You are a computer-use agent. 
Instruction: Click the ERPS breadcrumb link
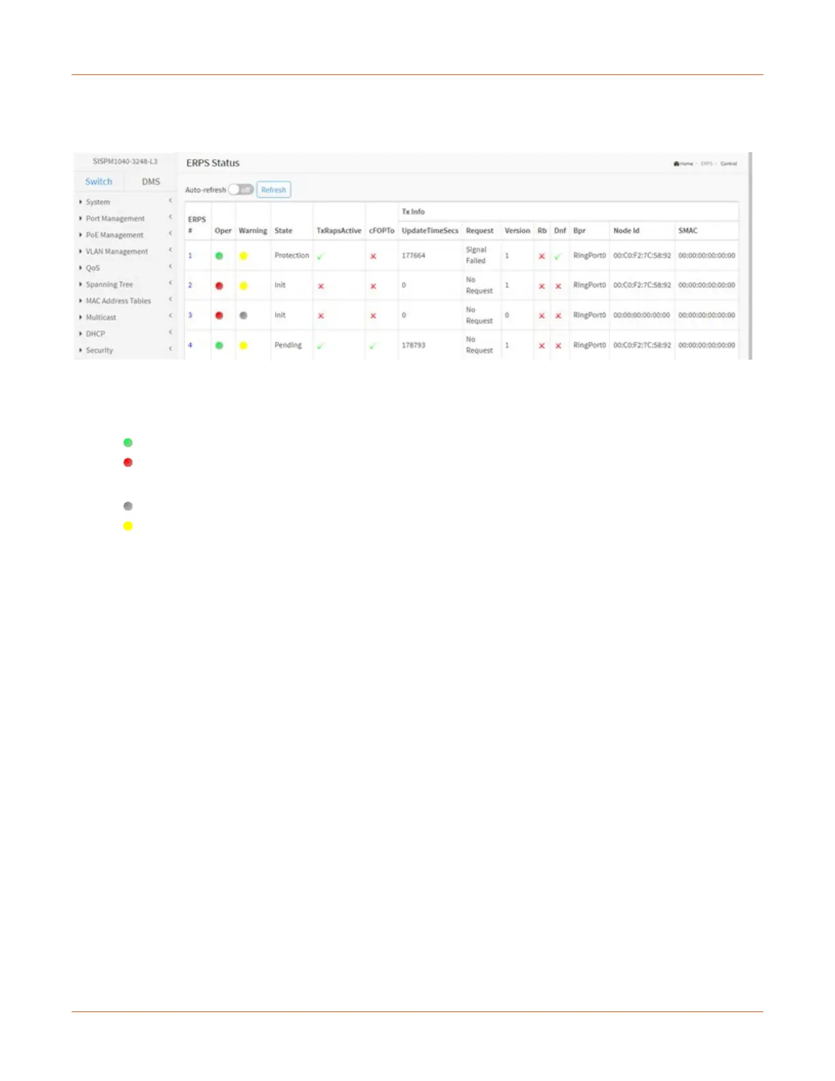pyautogui.click(x=707, y=164)
